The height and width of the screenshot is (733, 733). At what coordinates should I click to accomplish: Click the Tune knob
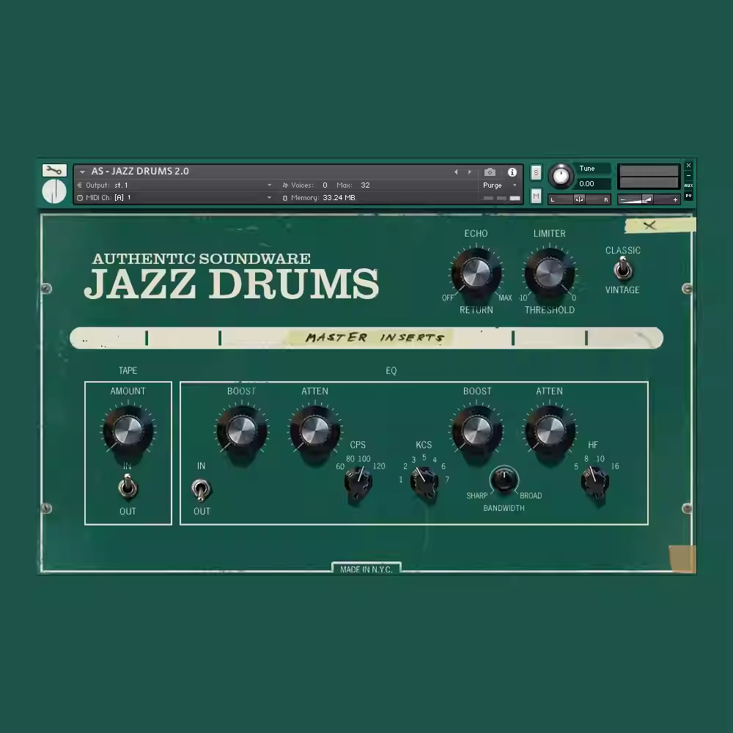point(561,176)
